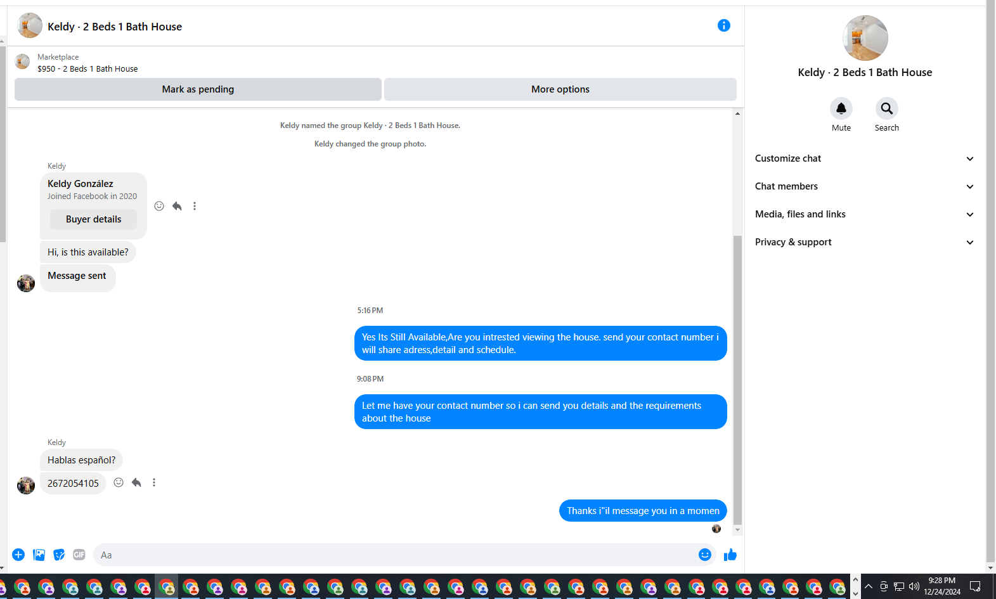
Task: Click the Keldy González name on buyer card
Action: point(81,184)
